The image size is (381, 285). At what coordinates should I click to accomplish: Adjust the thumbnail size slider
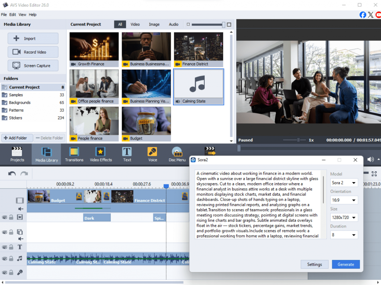(223, 25)
